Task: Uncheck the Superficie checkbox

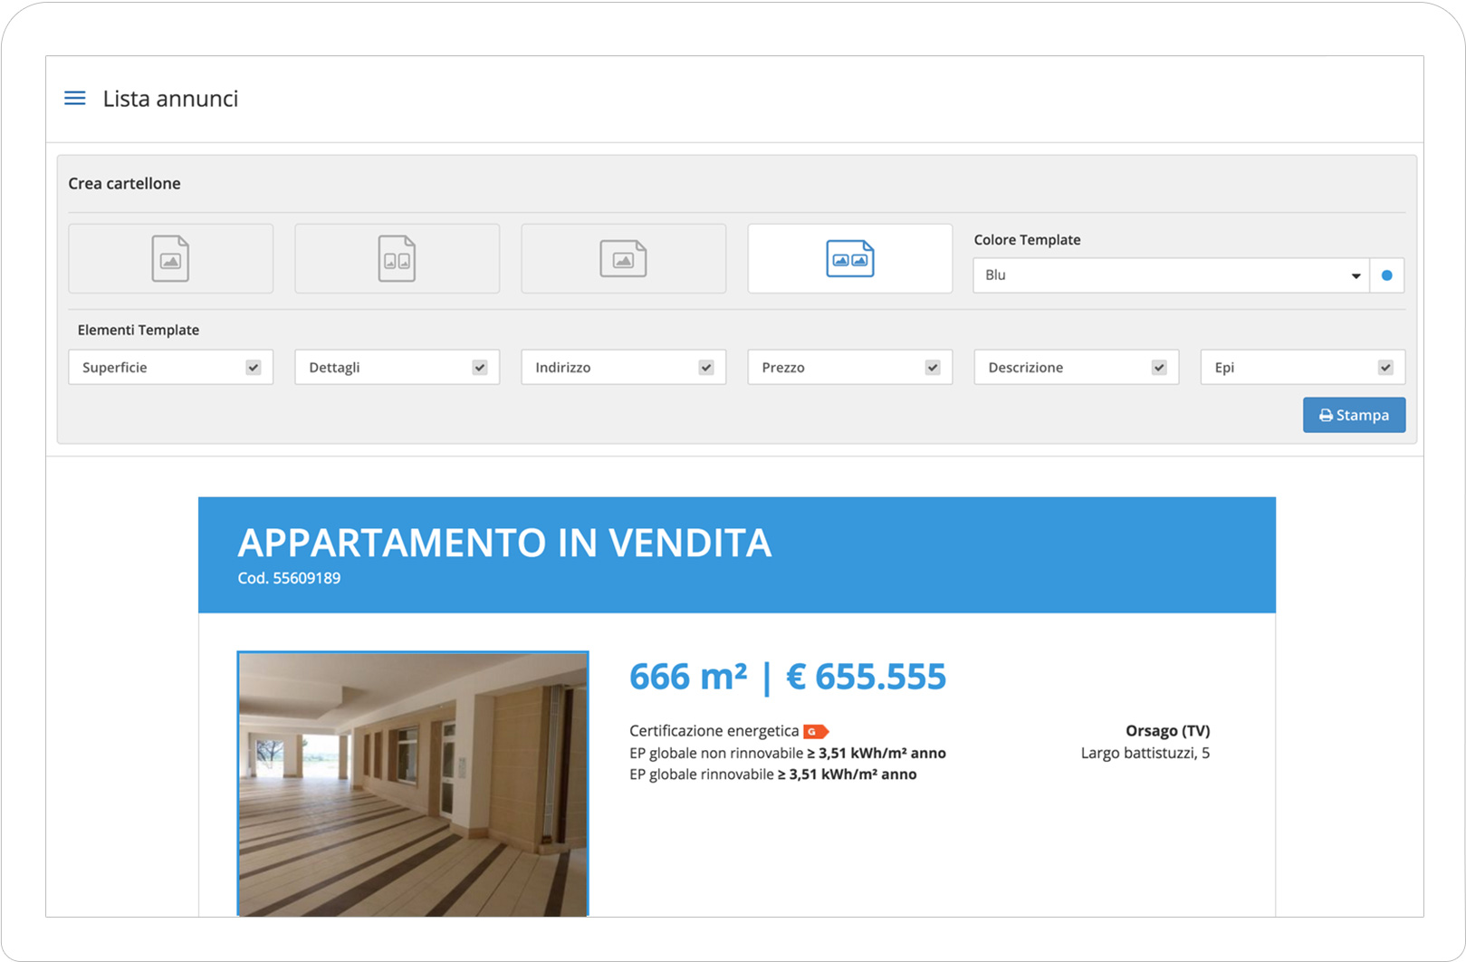Action: 254,367
